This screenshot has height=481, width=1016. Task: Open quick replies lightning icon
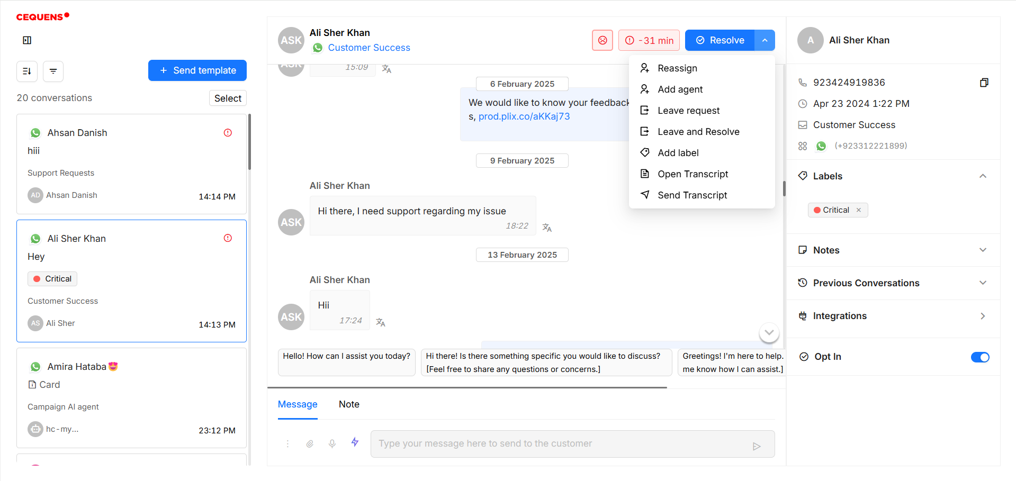[x=355, y=442]
